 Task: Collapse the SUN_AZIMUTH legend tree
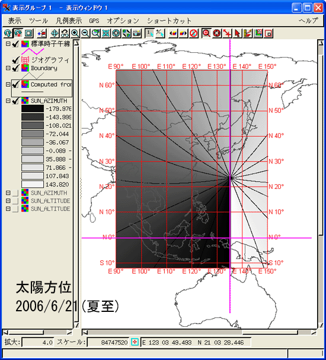8,100
